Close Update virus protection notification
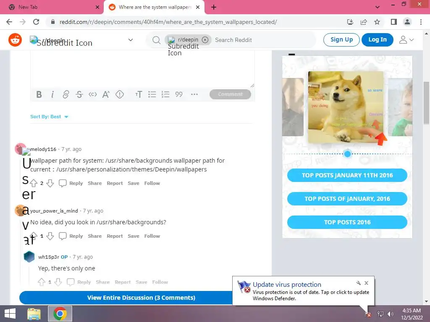Screen dimensions: 430x322 tap(366, 283)
